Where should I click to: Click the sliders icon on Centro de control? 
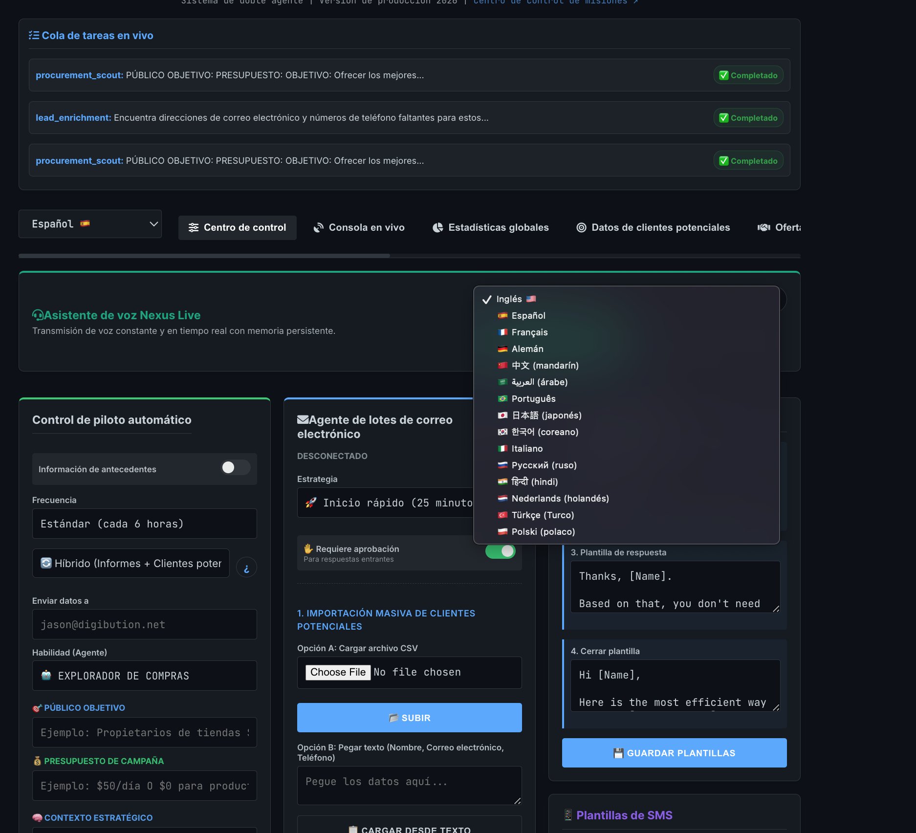pos(194,228)
